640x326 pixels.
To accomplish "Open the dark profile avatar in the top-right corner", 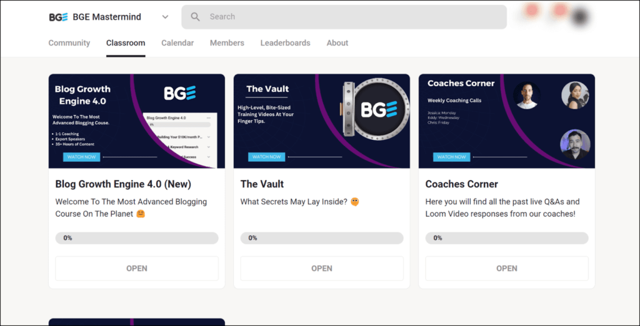I will pyautogui.click(x=581, y=17).
